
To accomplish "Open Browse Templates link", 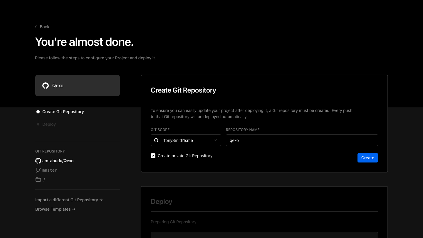I will 55,209.
